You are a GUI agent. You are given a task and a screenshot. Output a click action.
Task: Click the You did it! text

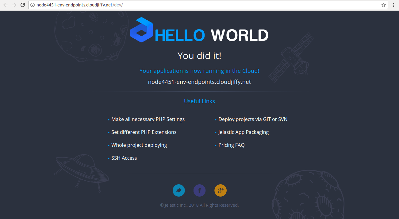click(199, 56)
